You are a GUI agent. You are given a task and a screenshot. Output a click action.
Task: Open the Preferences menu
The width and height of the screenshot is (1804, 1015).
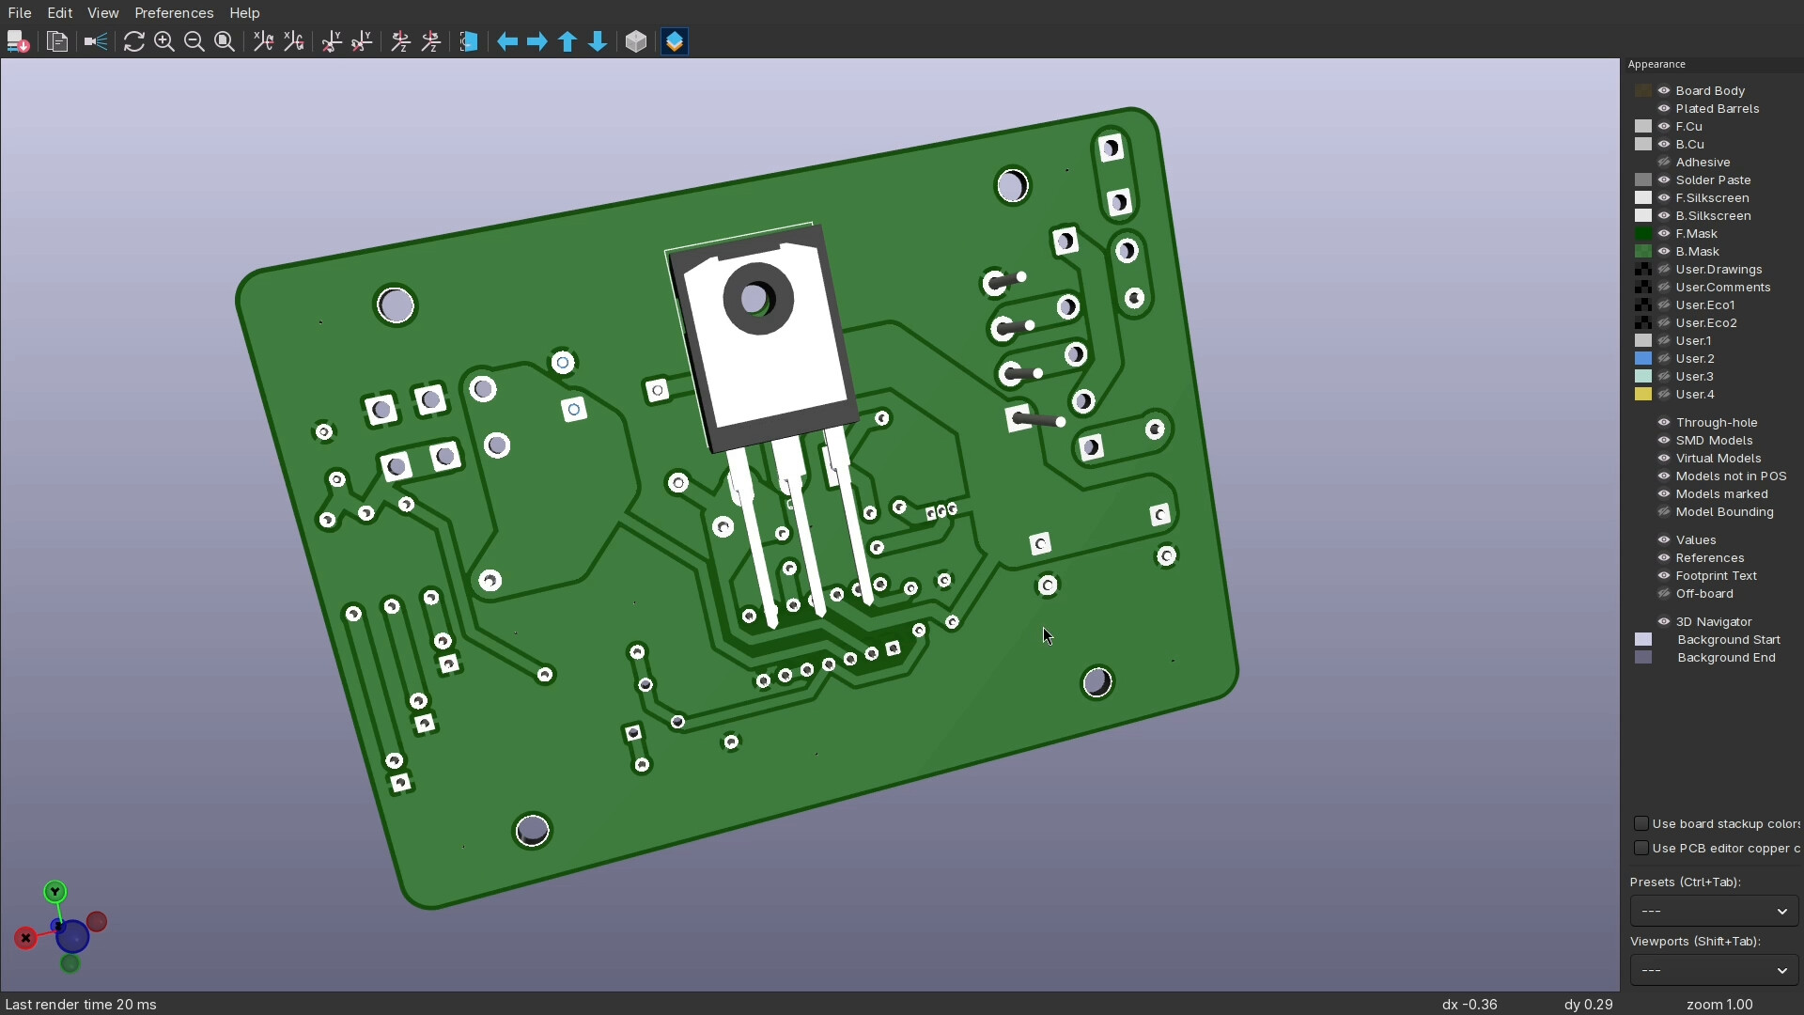(x=174, y=12)
